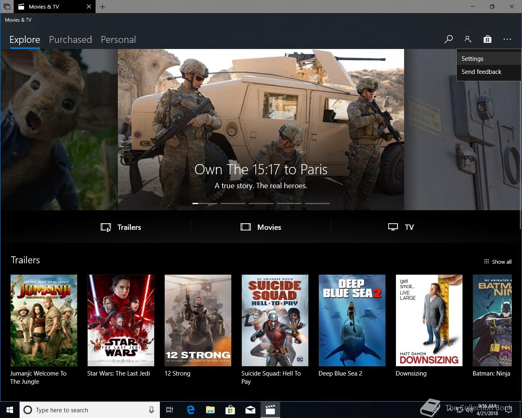Click the Downsizing title text
Viewport: 522px width, 418px height.
[411, 374]
